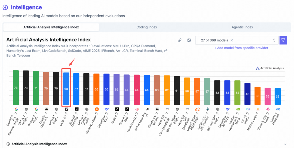Click the green Gemini 3 Pro bar
Viewport: 294px width, 148px height.
click(16, 88)
